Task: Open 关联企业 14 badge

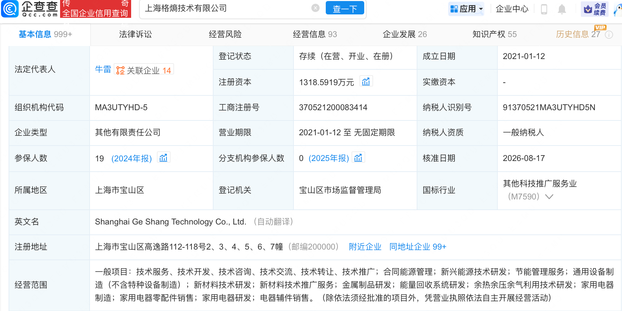Action: 144,70
